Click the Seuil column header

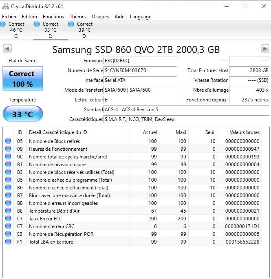pos(203,132)
